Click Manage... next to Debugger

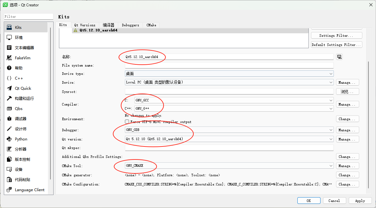tap(347, 130)
